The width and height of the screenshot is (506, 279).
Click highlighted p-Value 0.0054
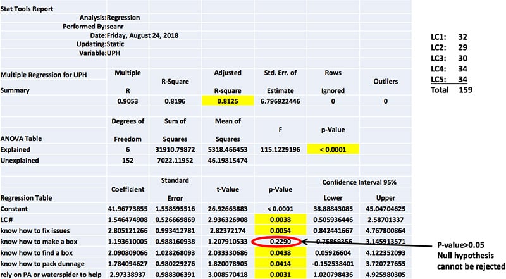tap(280, 231)
